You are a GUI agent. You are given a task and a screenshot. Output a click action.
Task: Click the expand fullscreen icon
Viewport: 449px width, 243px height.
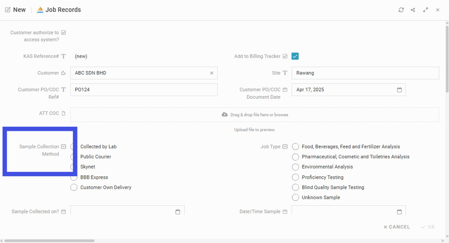(426, 10)
